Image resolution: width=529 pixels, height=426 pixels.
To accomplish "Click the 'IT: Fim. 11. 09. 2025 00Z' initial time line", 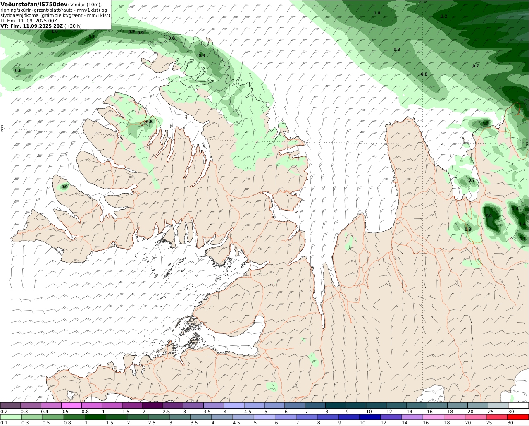I will 29,21.
